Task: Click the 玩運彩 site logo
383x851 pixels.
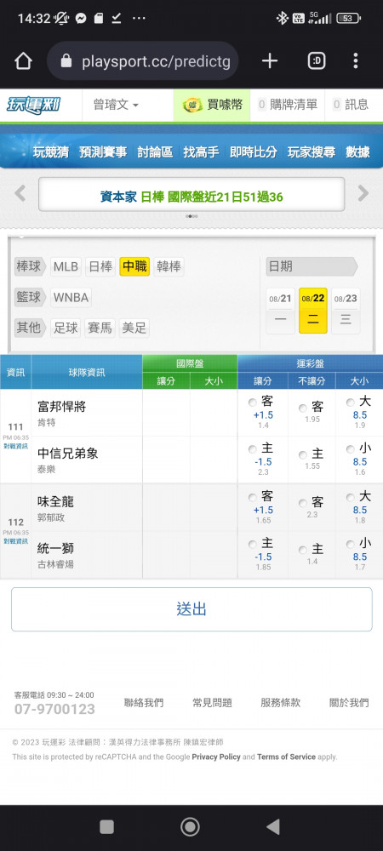Action: 34,105
